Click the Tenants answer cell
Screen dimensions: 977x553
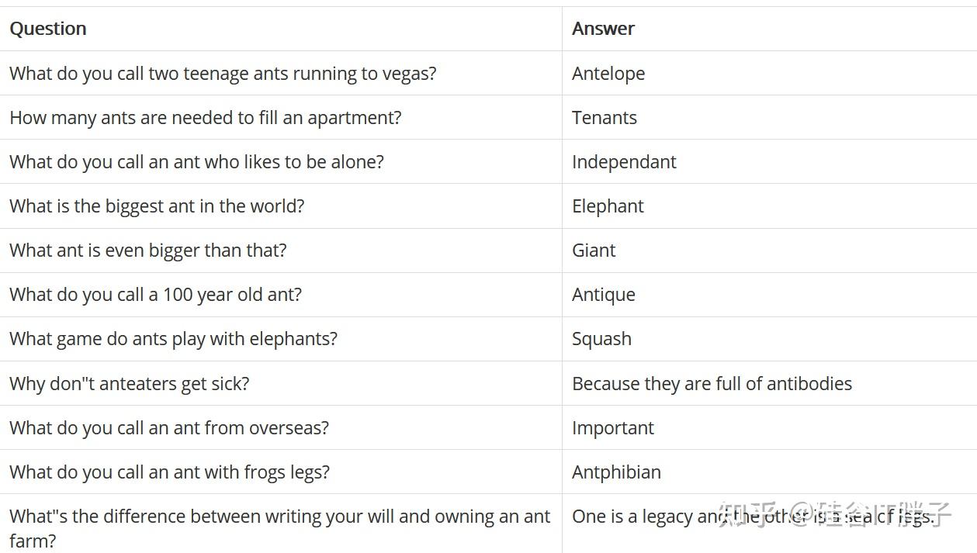point(605,118)
